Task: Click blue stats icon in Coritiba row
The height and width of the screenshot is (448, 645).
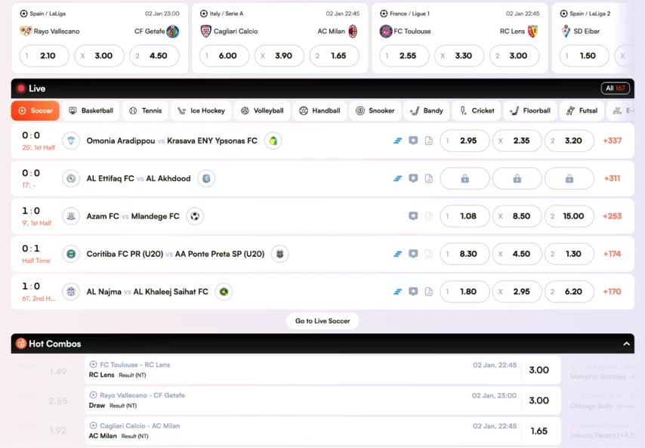Action: coord(398,254)
